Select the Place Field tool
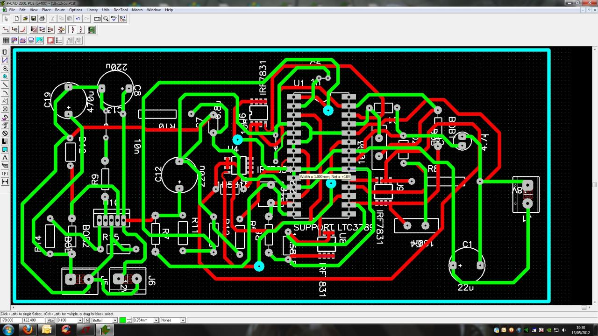The image size is (598, 336). [x=5, y=174]
